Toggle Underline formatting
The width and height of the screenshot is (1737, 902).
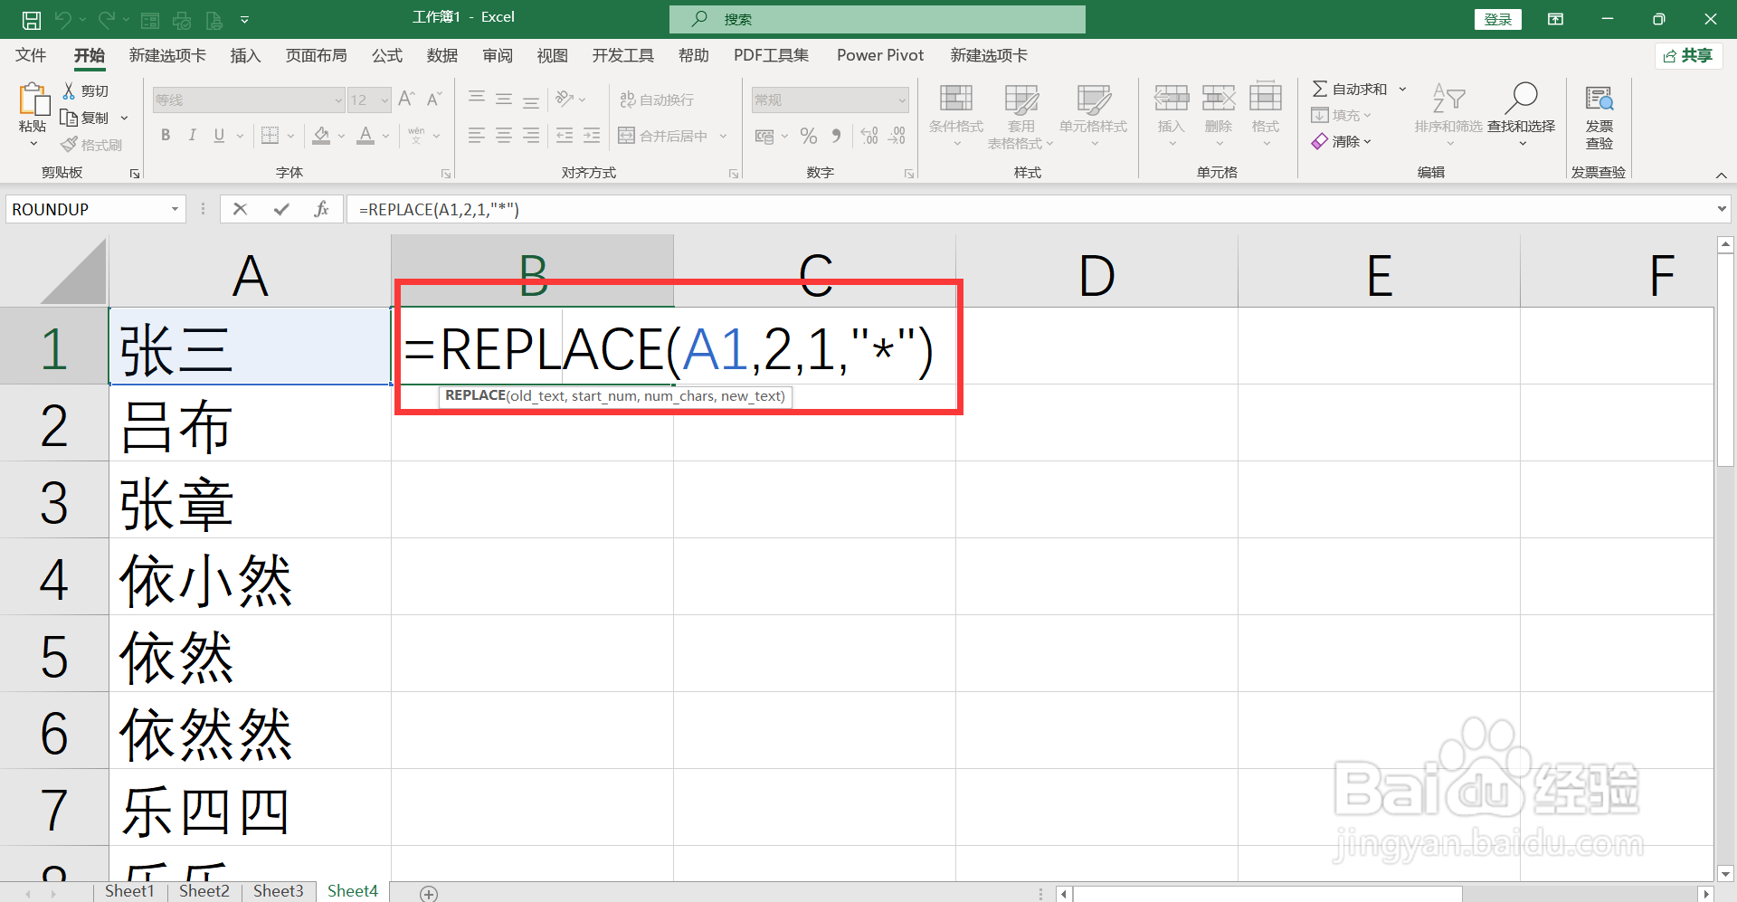(x=219, y=136)
